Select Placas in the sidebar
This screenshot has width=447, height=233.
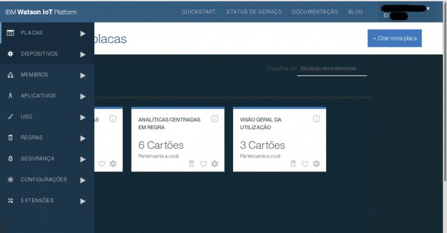click(x=47, y=33)
